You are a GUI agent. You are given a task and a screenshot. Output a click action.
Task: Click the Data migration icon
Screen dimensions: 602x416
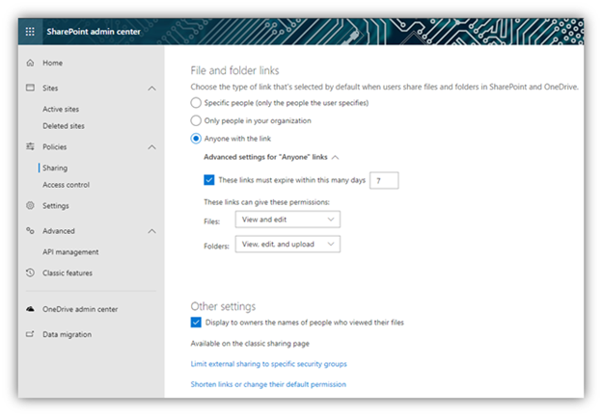point(30,334)
